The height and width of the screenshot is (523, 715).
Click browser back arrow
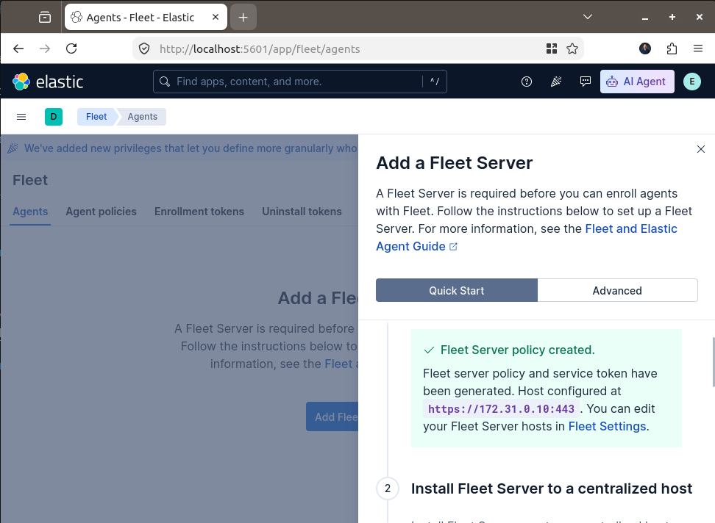click(18, 48)
